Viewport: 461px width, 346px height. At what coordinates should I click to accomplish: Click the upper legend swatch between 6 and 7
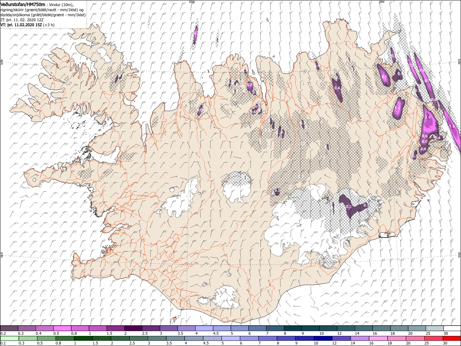point(258,328)
